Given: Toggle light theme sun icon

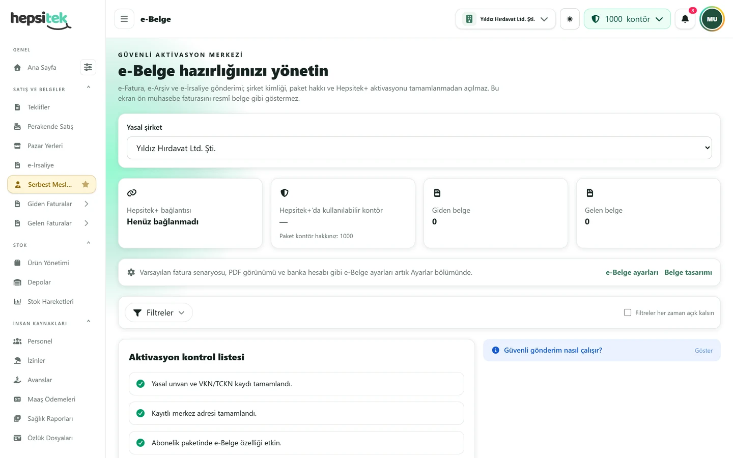Looking at the screenshot, I should [x=570, y=19].
